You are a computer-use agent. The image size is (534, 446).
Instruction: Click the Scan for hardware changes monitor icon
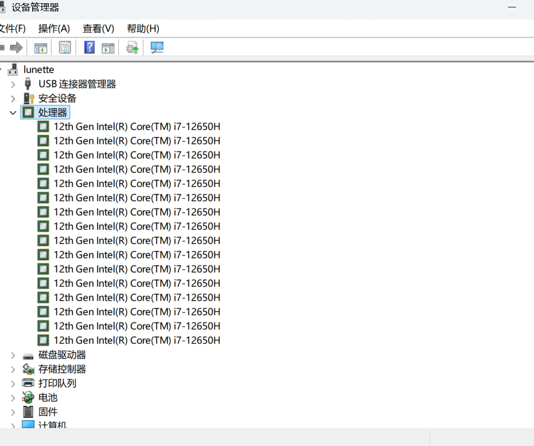point(157,48)
